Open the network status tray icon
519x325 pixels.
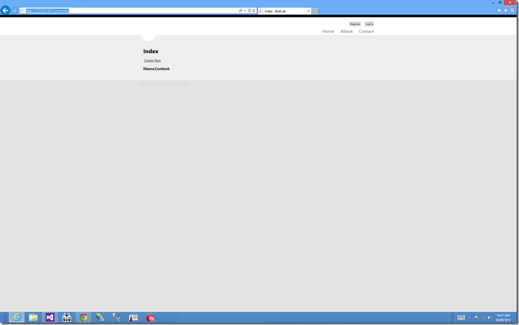[x=483, y=318]
